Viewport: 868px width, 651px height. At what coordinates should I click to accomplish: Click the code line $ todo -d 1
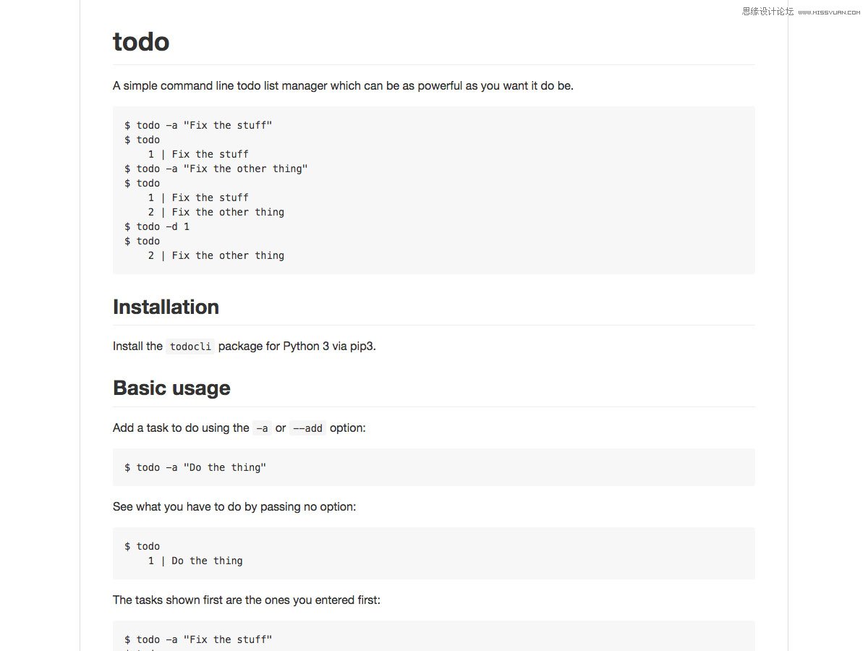pyautogui.click(x=157, y=226)
